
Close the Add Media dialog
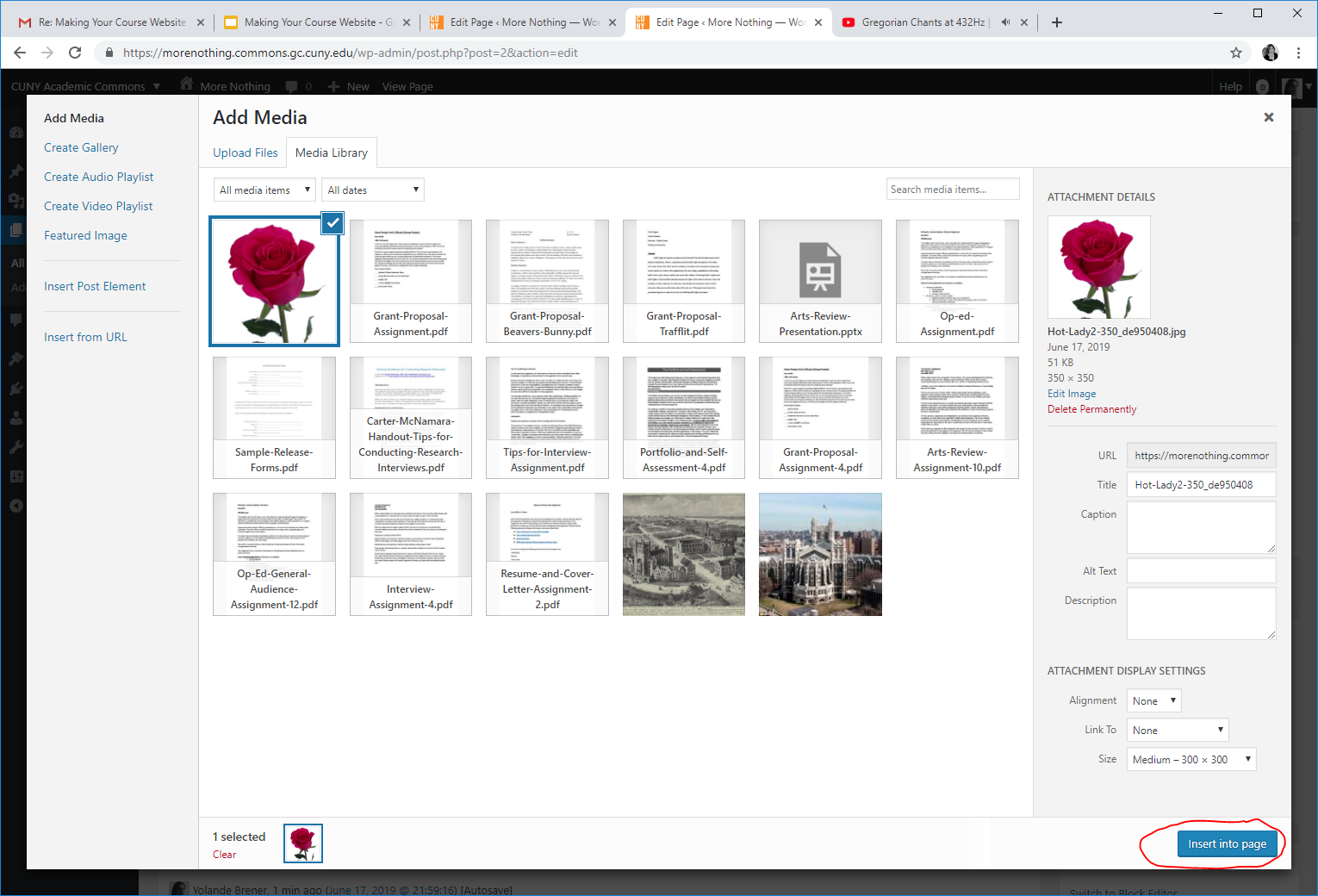tap(1268, 117)
